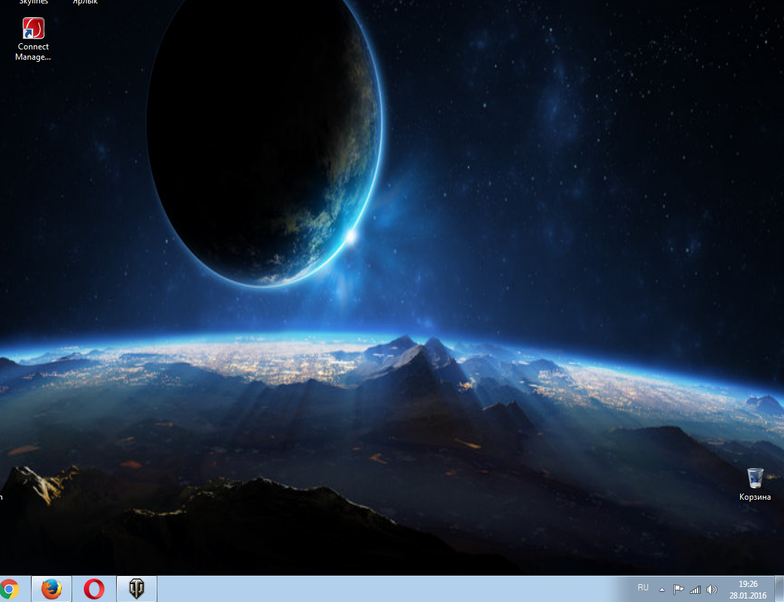Open the Action Center flag icon

678,589
